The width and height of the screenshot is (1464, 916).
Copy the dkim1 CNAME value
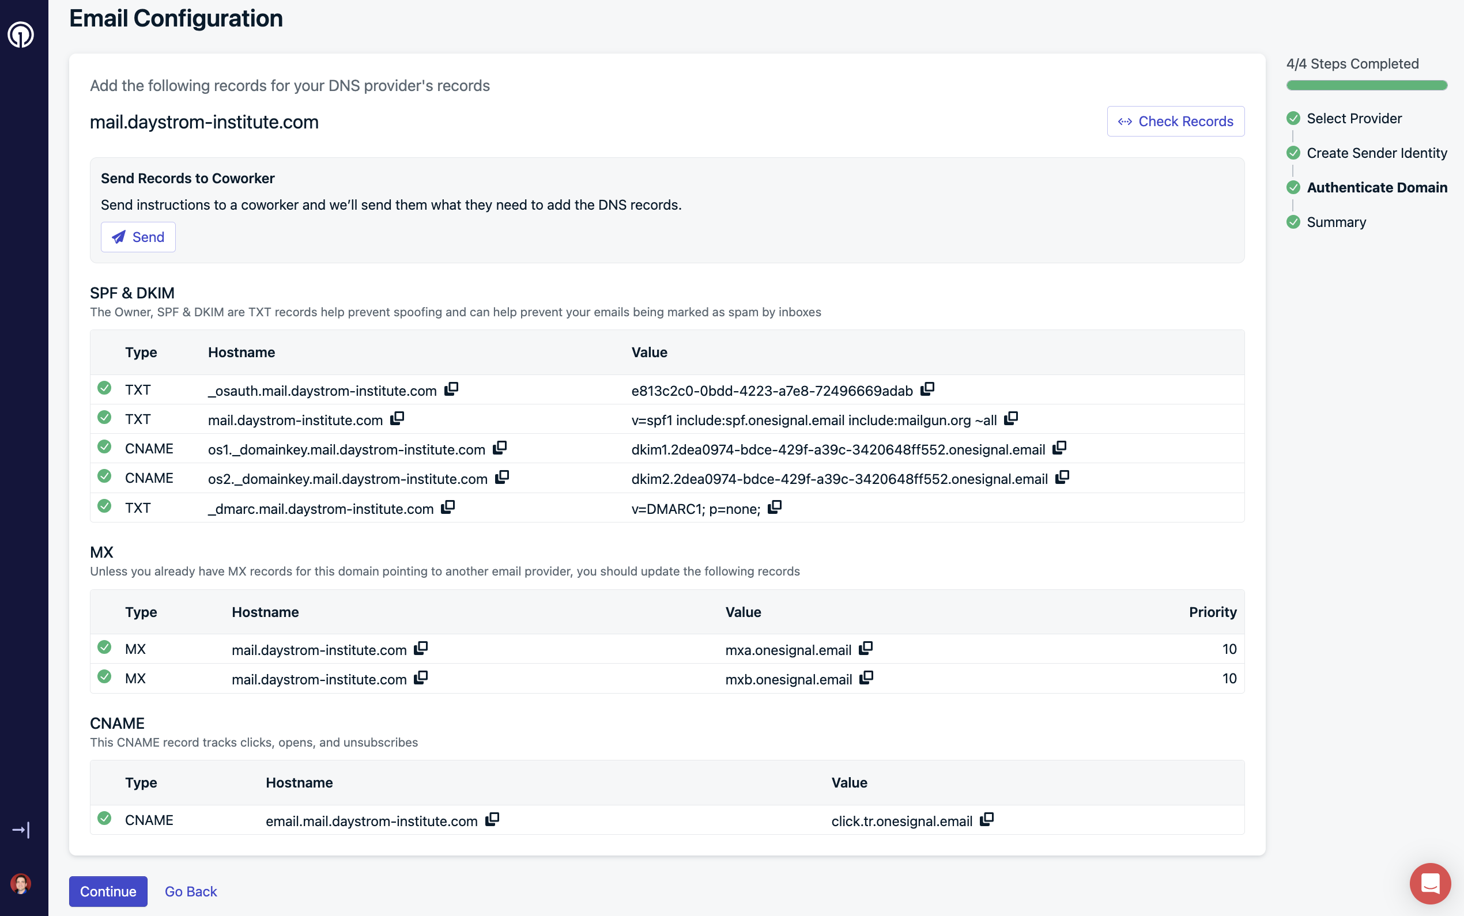1059,448
